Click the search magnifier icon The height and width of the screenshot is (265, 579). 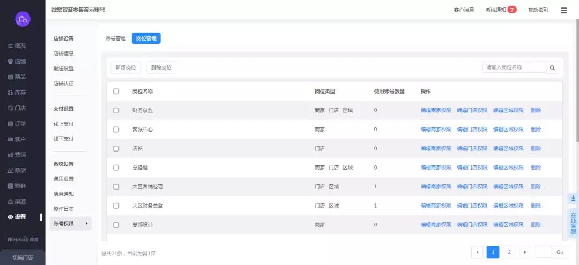(x=552, y=67)
